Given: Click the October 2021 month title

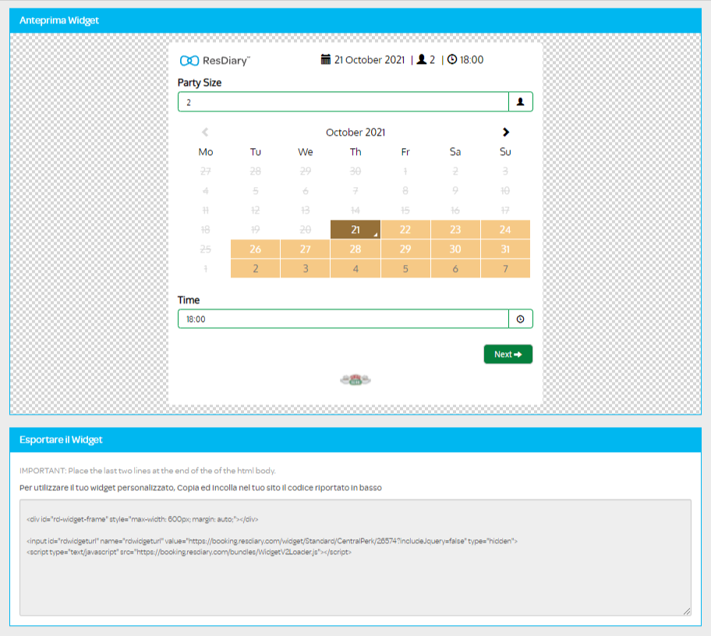Looking at the screenshot, I should click(x=355, y=132).
